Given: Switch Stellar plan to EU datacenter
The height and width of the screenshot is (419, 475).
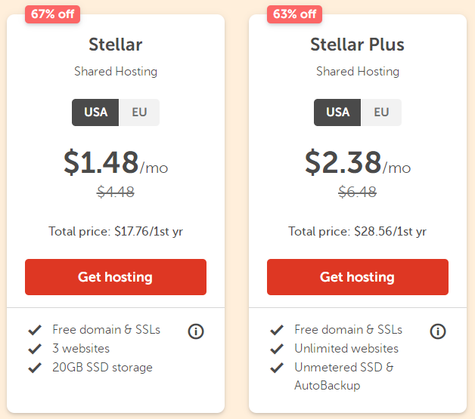Looking at the screenshot, I should pos(139,112).
